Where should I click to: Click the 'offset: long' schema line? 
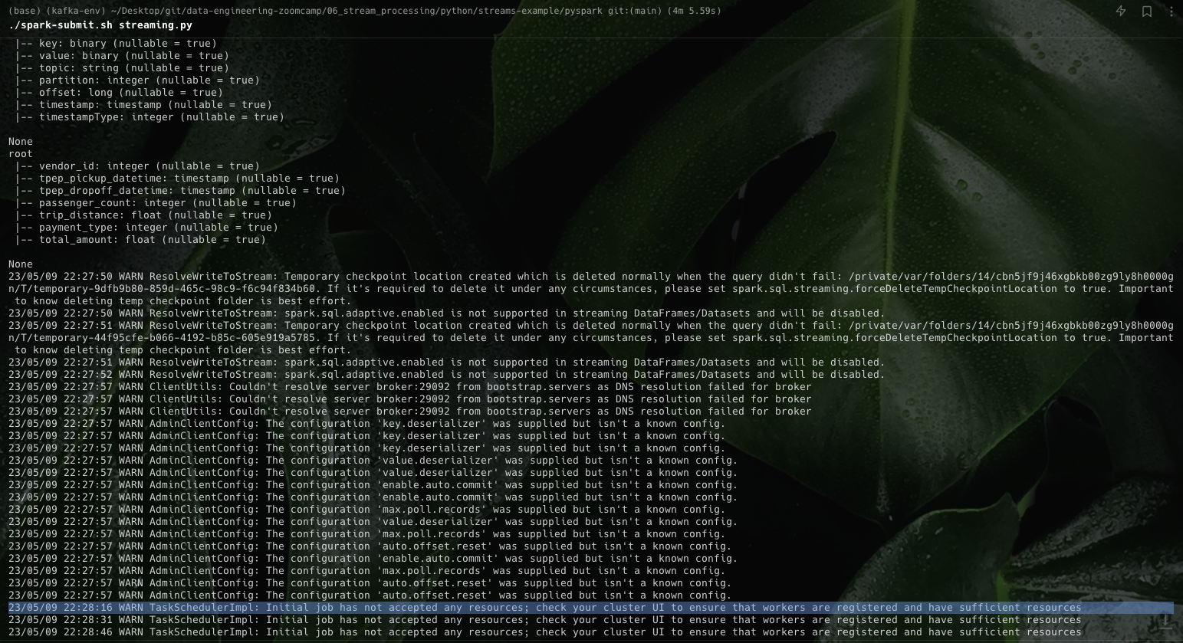(119, 93)
